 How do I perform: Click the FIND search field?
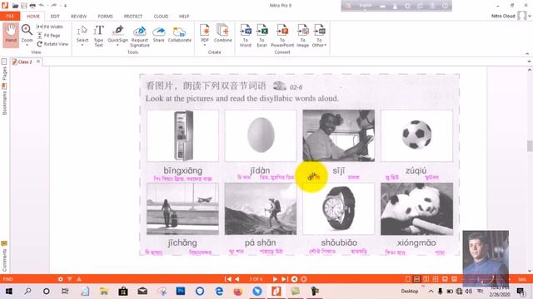(x=29, y=279)
